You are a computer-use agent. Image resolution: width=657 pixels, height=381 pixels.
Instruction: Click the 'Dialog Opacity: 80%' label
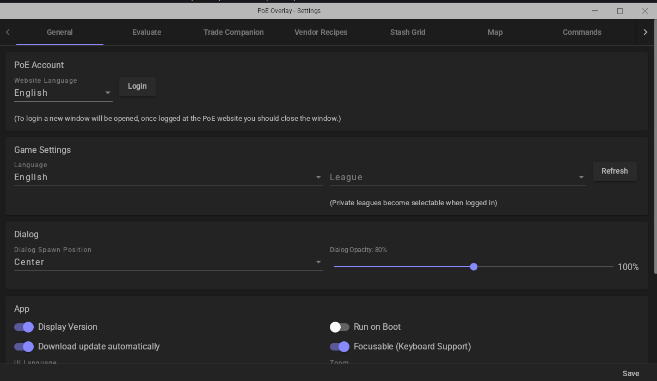[358, 250]
